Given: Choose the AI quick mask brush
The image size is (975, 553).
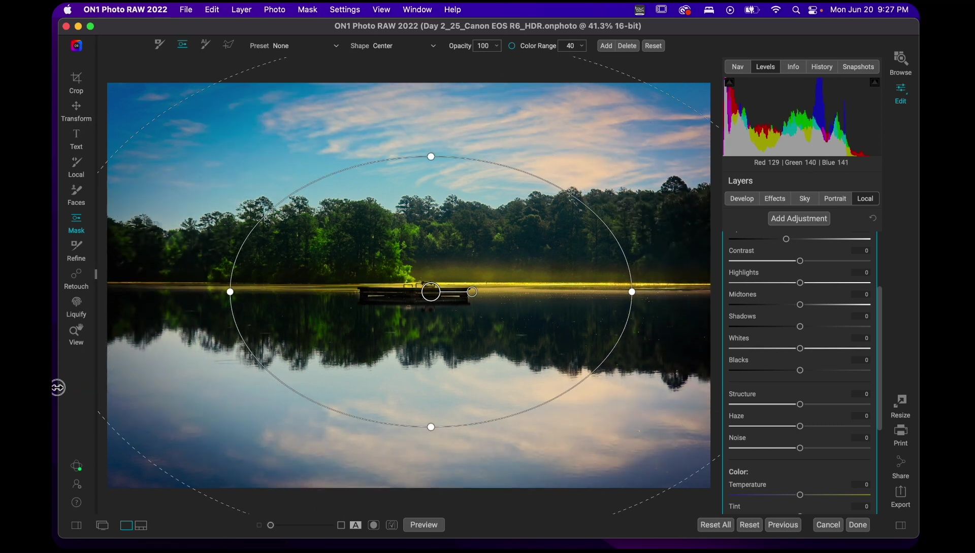Looking at the screenshot, I should pyautogui.click(x=205, y=45).
